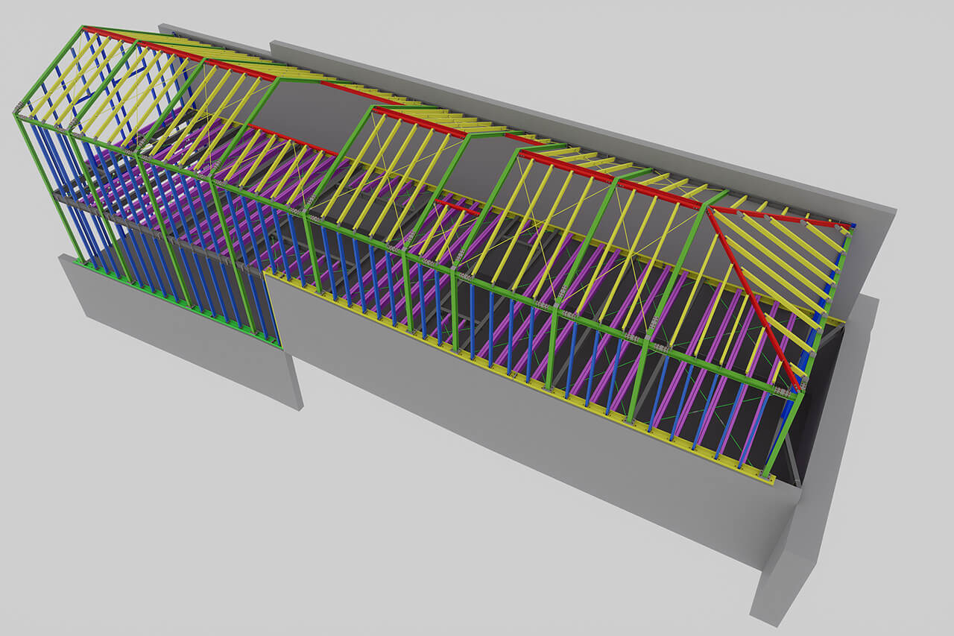This screenshot has width=954, height=636.
Task: Select the red top beam at the right hip end
Action: tap(783, 216)
